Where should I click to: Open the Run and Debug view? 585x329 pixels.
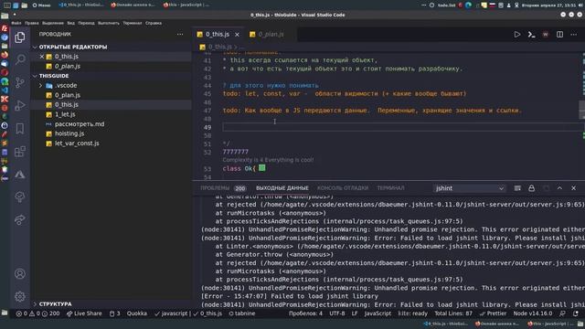[x=20, y=106]
